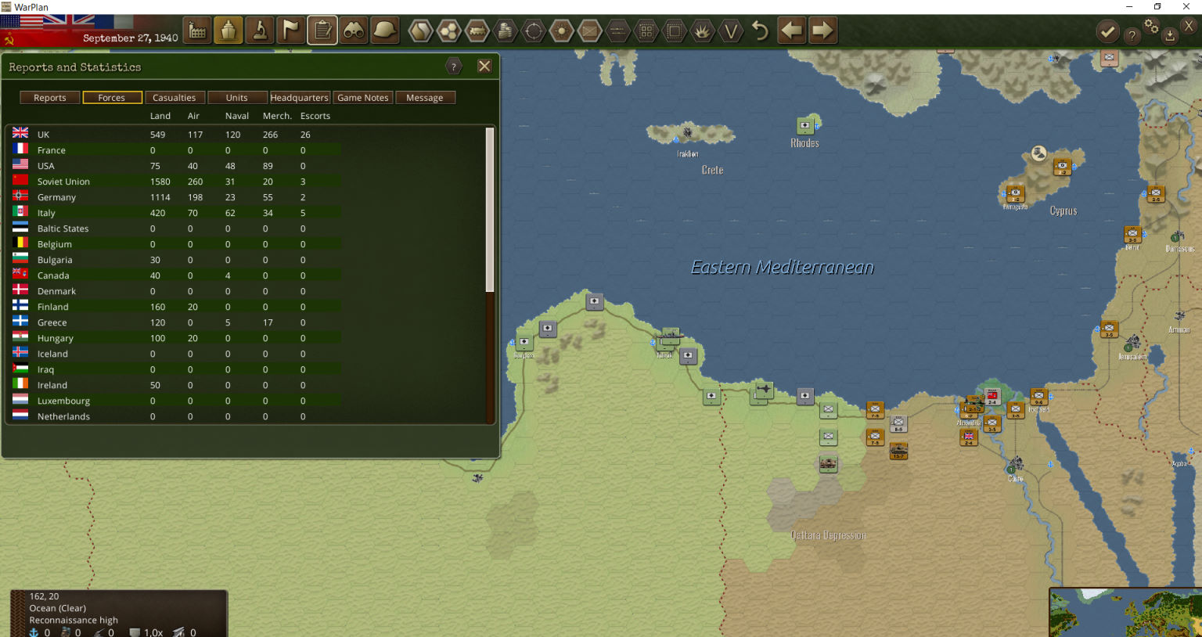1202x637 pixels.
Task: Select the Soviet Union row
Action: click(176, 182)
